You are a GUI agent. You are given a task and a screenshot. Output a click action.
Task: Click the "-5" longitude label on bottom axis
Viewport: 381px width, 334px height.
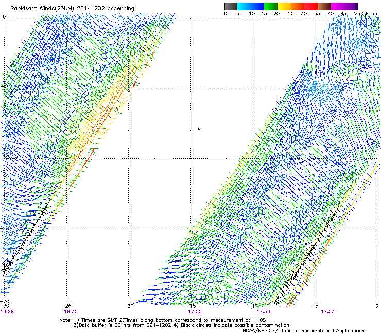315,306
